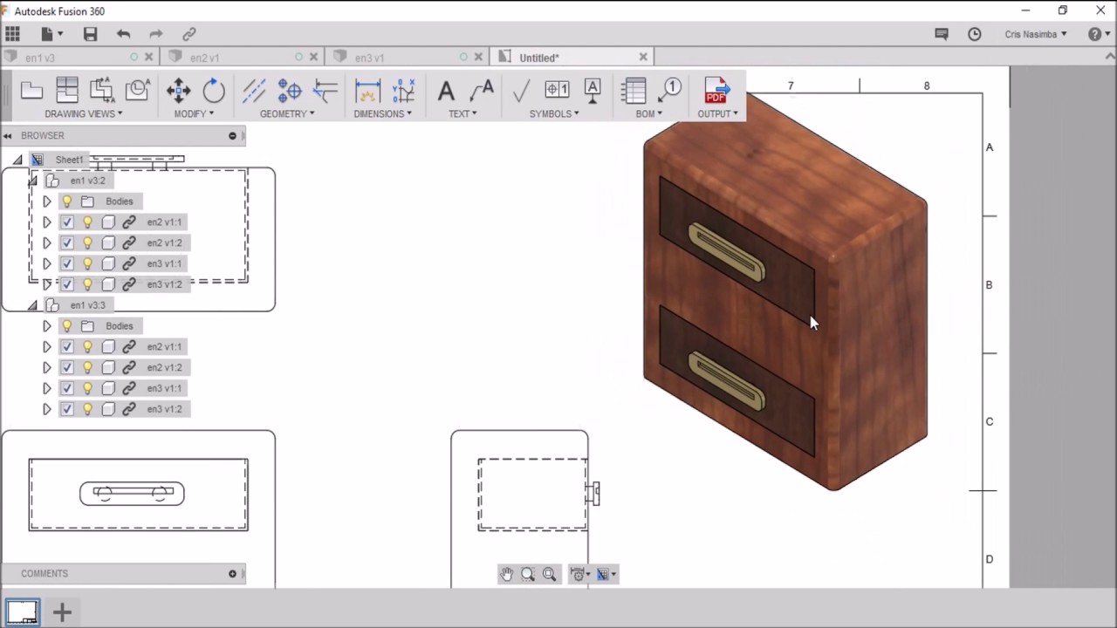The image size is (1117, 628).
Task: Select the Move tool
Action: point(179,90)
